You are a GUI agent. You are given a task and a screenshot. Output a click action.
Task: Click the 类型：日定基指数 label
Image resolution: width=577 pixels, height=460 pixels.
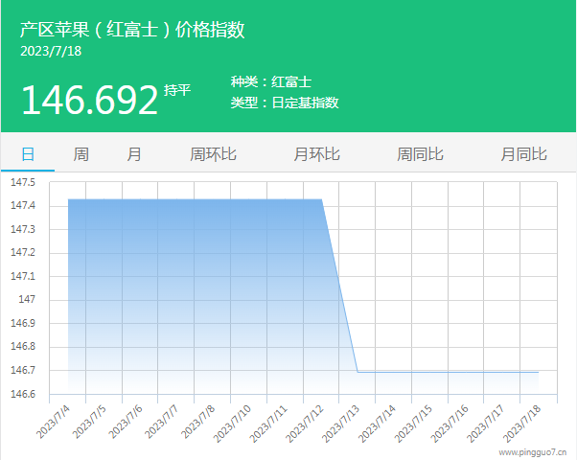click(x=285, y=103)
